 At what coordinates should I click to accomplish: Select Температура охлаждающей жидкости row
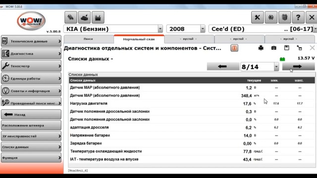pos(192,151)
